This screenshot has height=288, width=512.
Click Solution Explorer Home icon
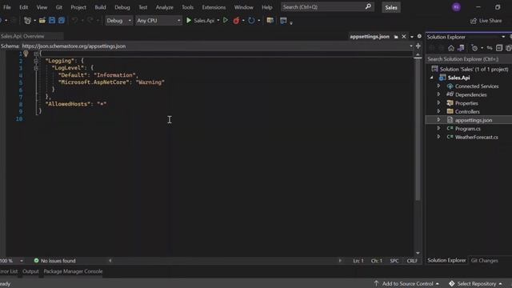tap(451, 48)
